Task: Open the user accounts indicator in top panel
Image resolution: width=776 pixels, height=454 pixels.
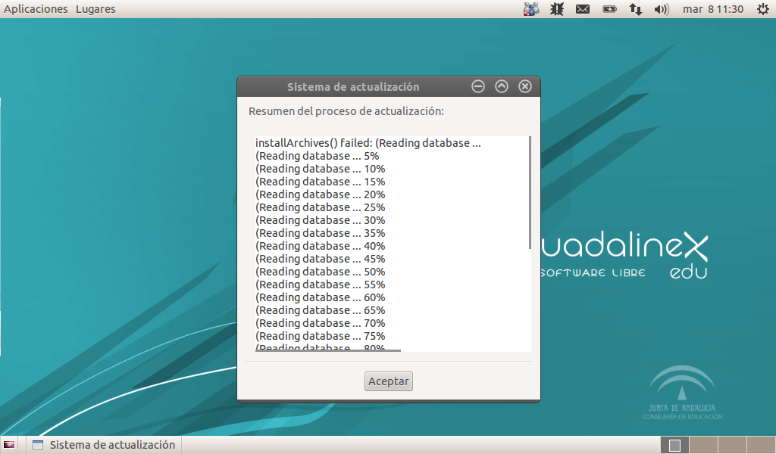Action: point(531,9)
